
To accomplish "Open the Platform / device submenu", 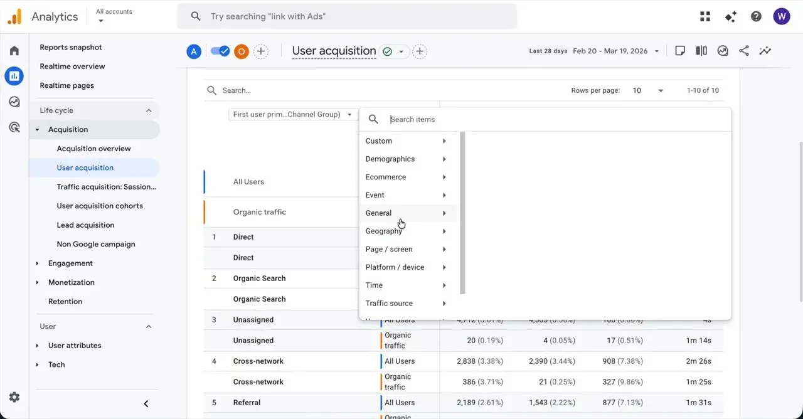I will (x=408, y=267).
